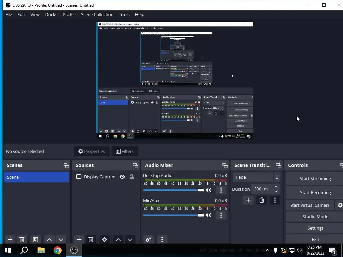Open the Edit menu
This screenshot has width=343, height=257.
coord(21,14)
